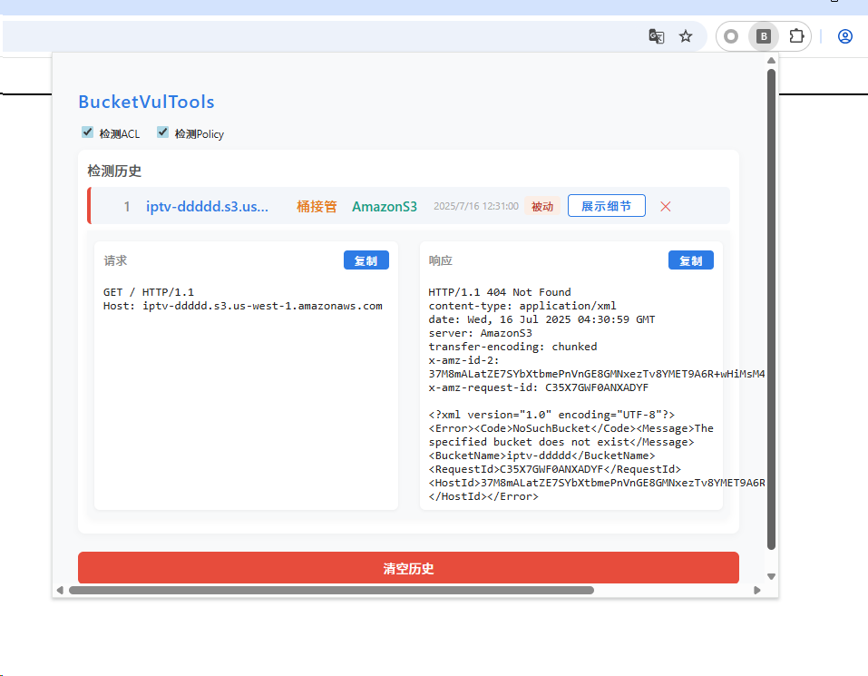Click the BucketVulTools title
Screen dimensions: 868x676
pyautogui.click(x=146, y=102)
